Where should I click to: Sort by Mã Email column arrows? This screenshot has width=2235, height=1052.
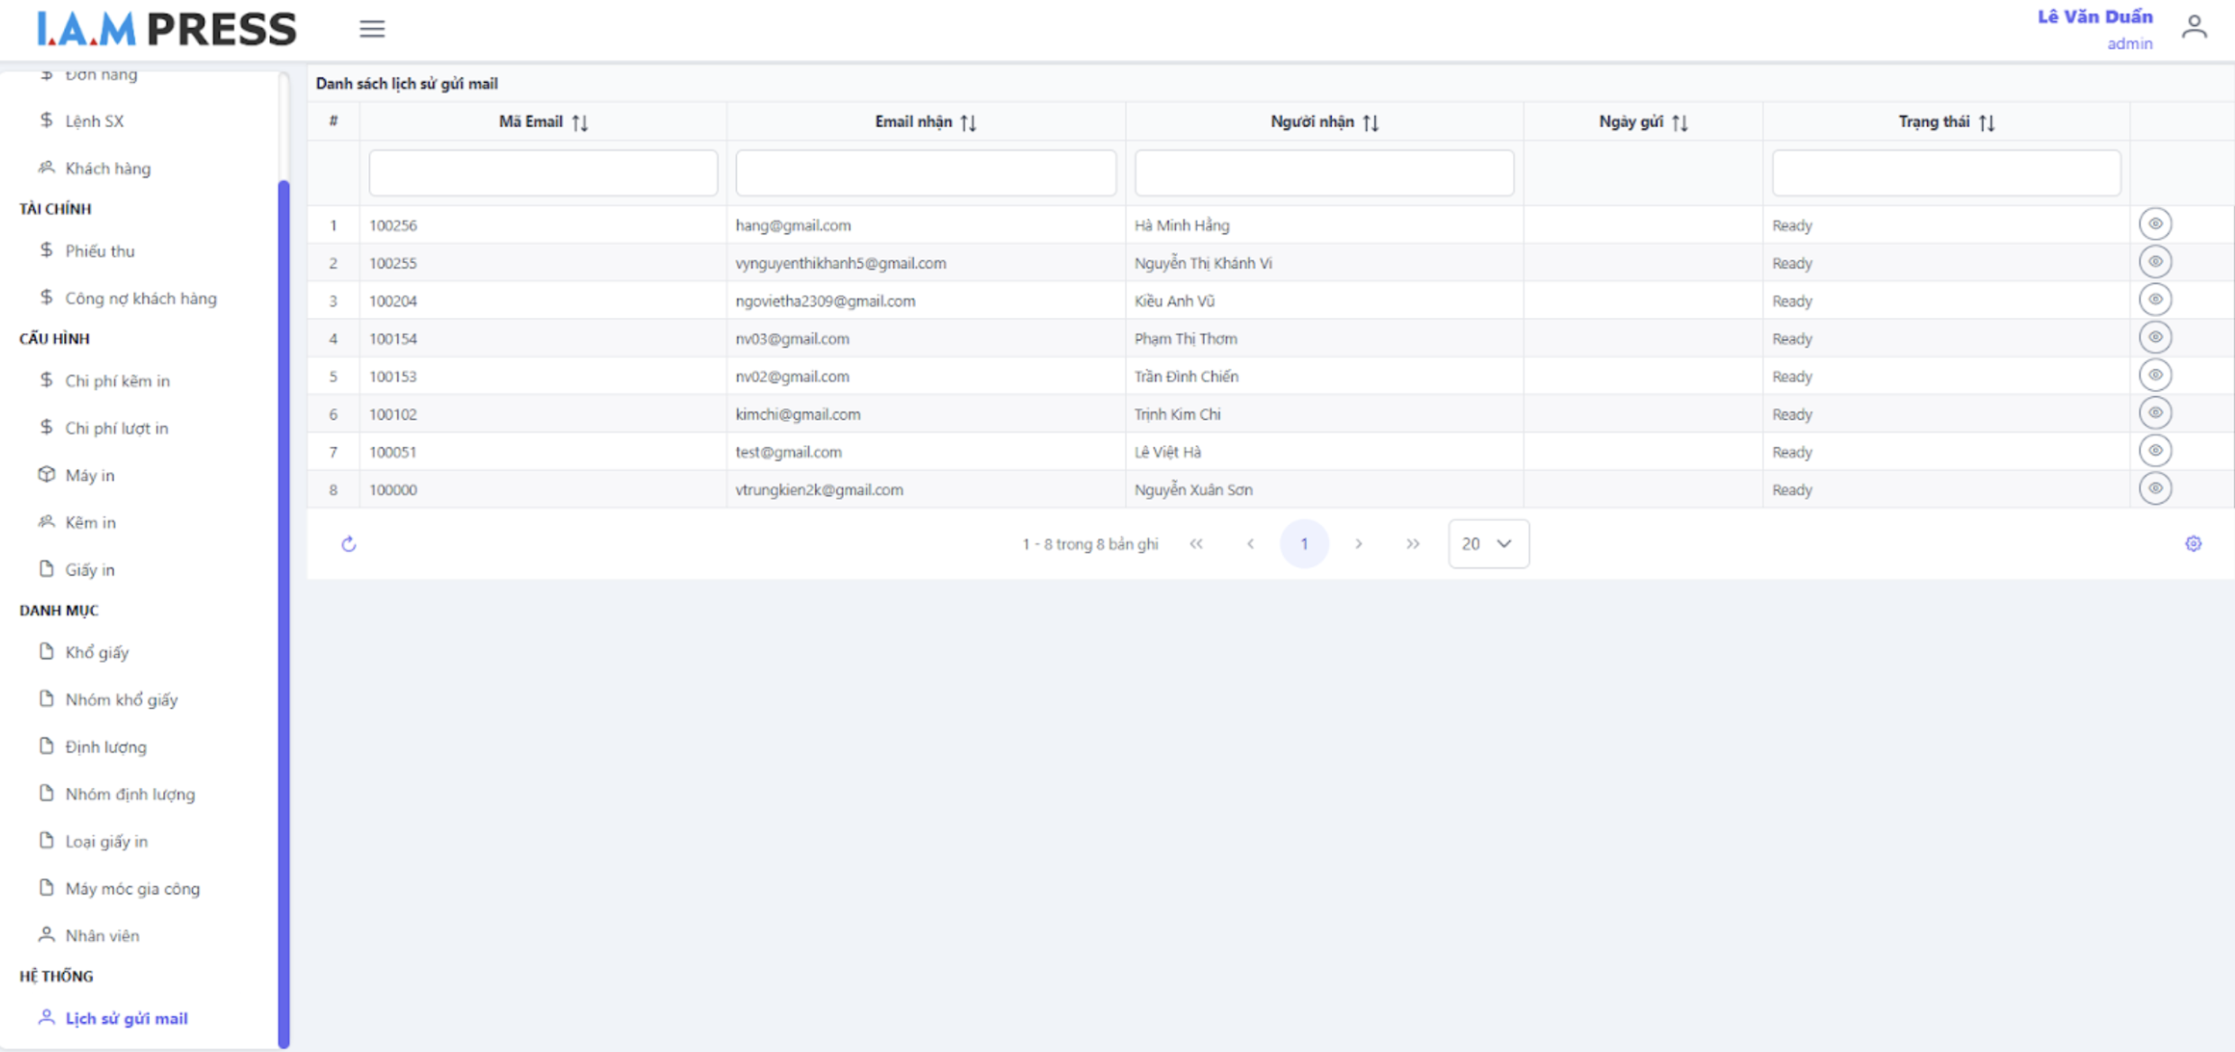[x=580, y=122]
